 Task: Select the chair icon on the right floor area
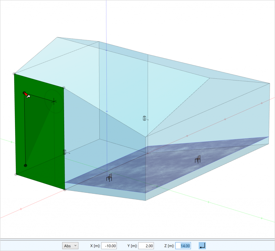198,159
